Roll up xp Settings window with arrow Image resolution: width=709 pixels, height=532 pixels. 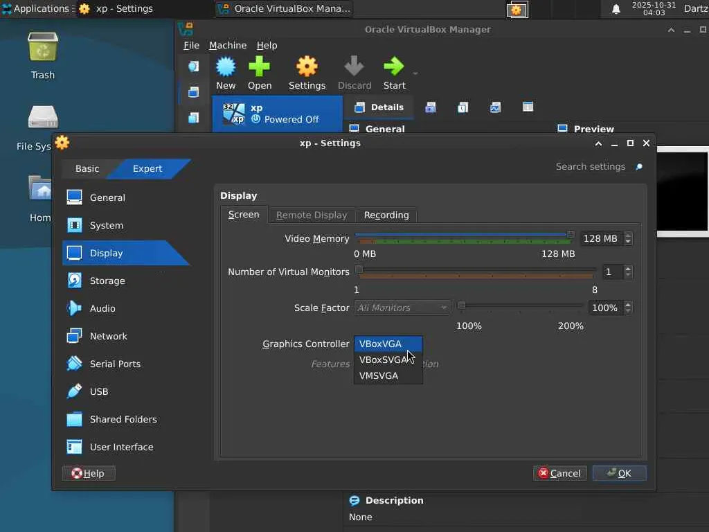598,143
